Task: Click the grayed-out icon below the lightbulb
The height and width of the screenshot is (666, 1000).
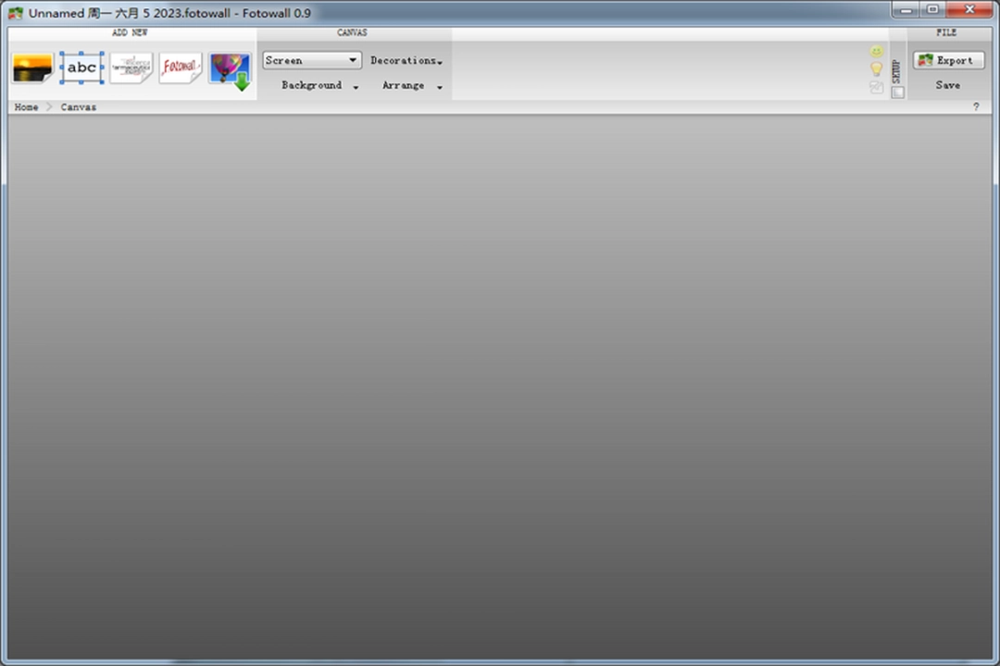Action: 876,86
